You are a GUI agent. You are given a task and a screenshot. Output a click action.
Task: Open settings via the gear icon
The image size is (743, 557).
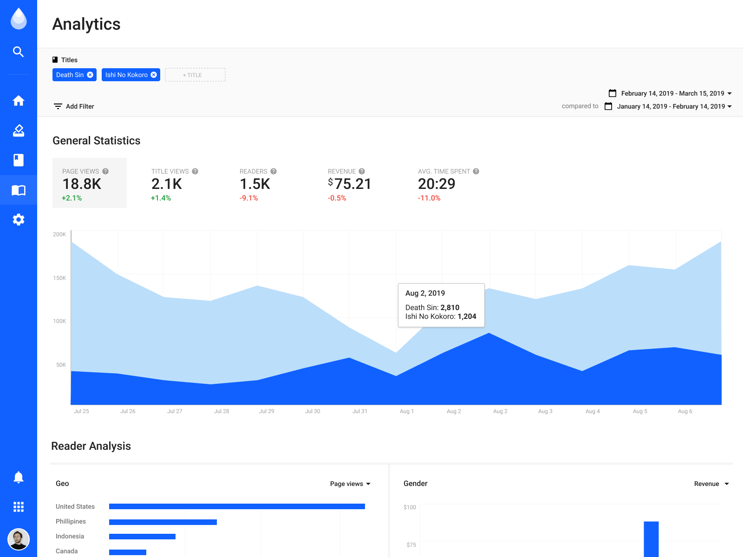[x=19, y=220]
